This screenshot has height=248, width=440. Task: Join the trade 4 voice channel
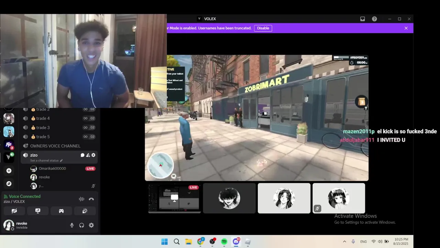pos(59,118)
